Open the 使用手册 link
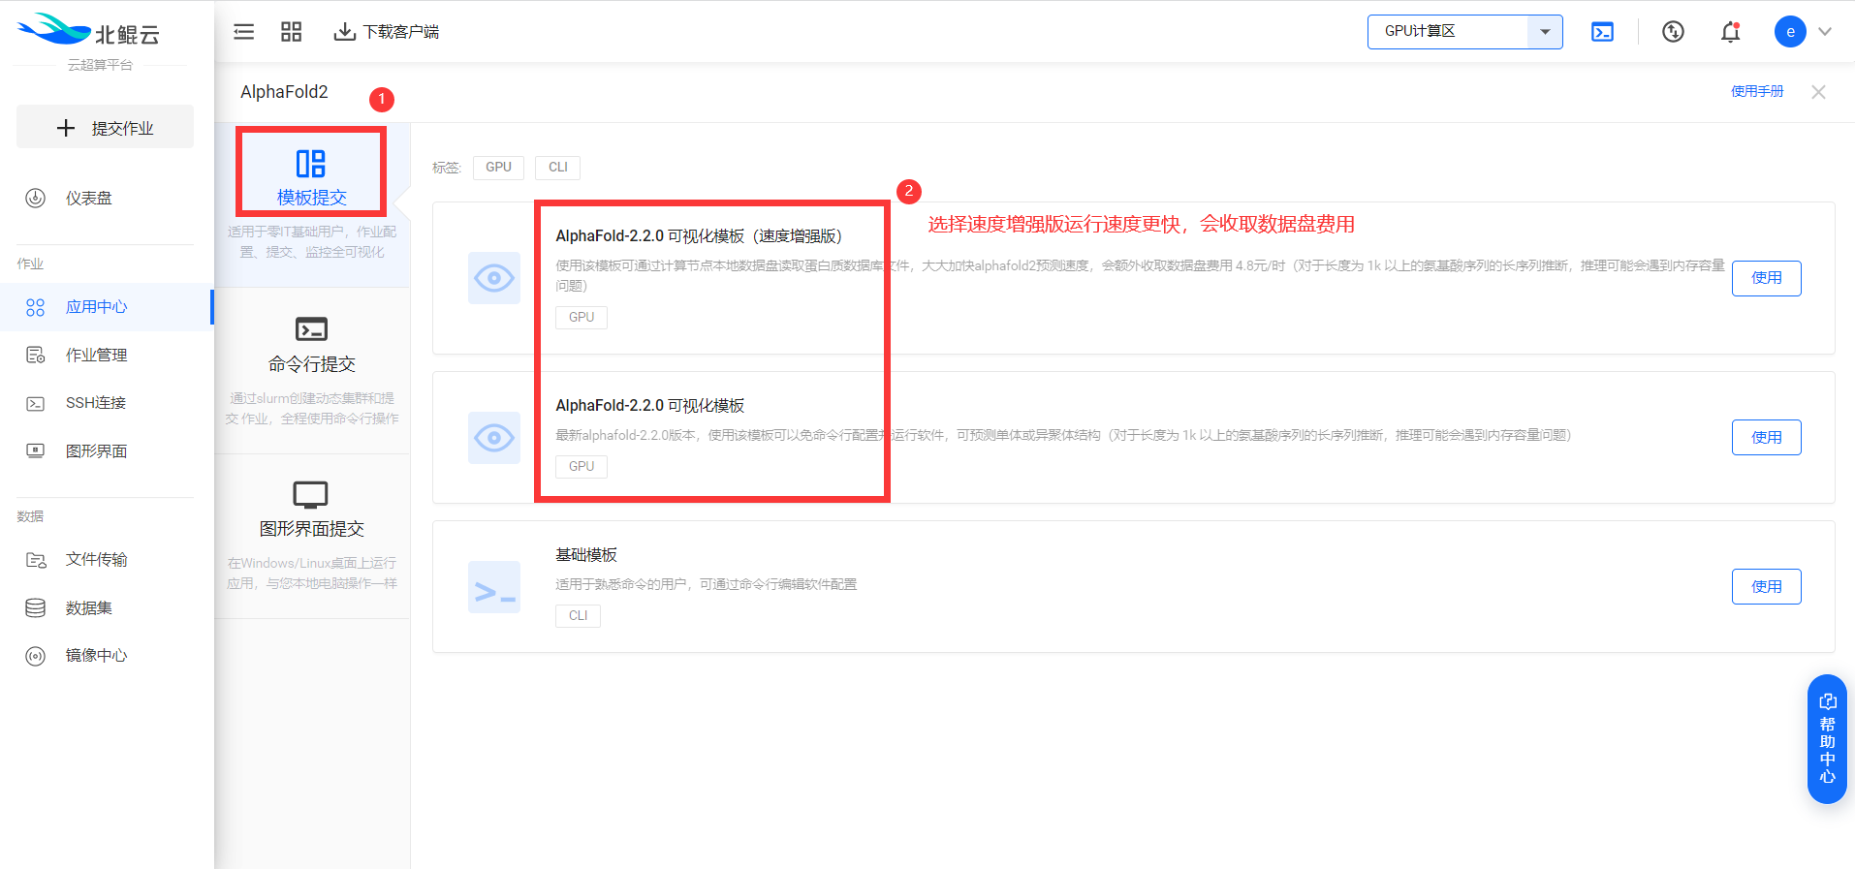The image size is (1855, 869). click(x=1757, y=91)
